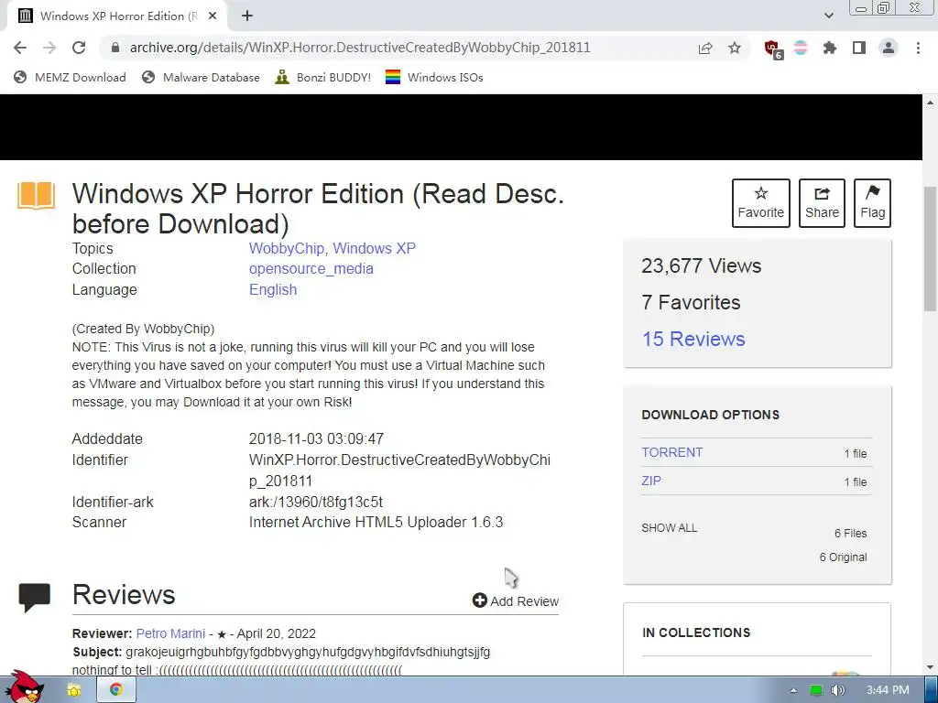Open File Explorer from the taskbar
The width and height of the screenshot is (938, 703).
[74, 690]
